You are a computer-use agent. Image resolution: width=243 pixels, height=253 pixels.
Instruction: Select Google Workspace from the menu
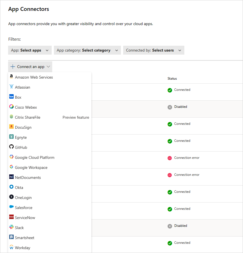(30, 167)
